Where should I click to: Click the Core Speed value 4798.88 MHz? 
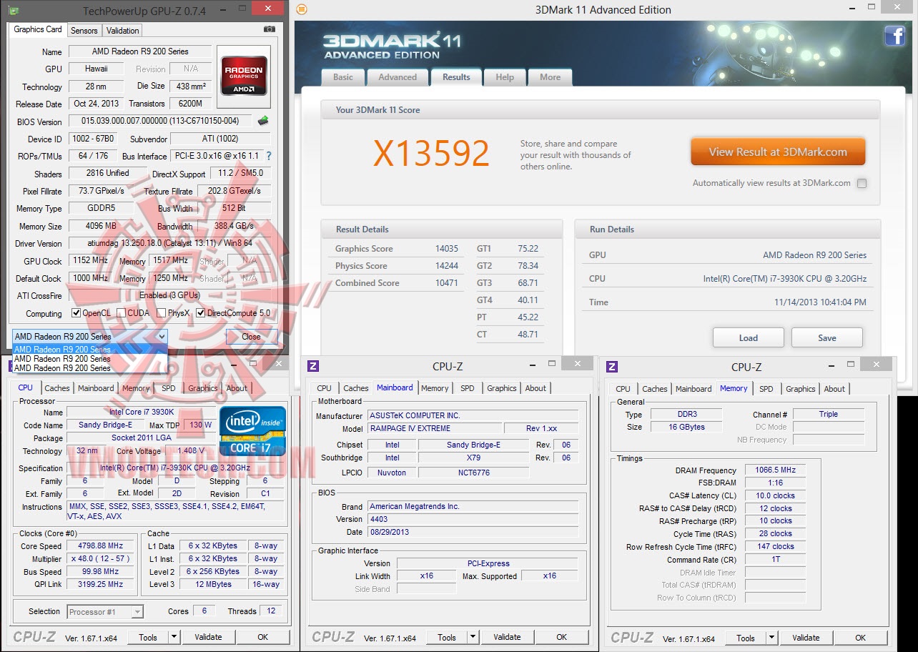point(101,545)
